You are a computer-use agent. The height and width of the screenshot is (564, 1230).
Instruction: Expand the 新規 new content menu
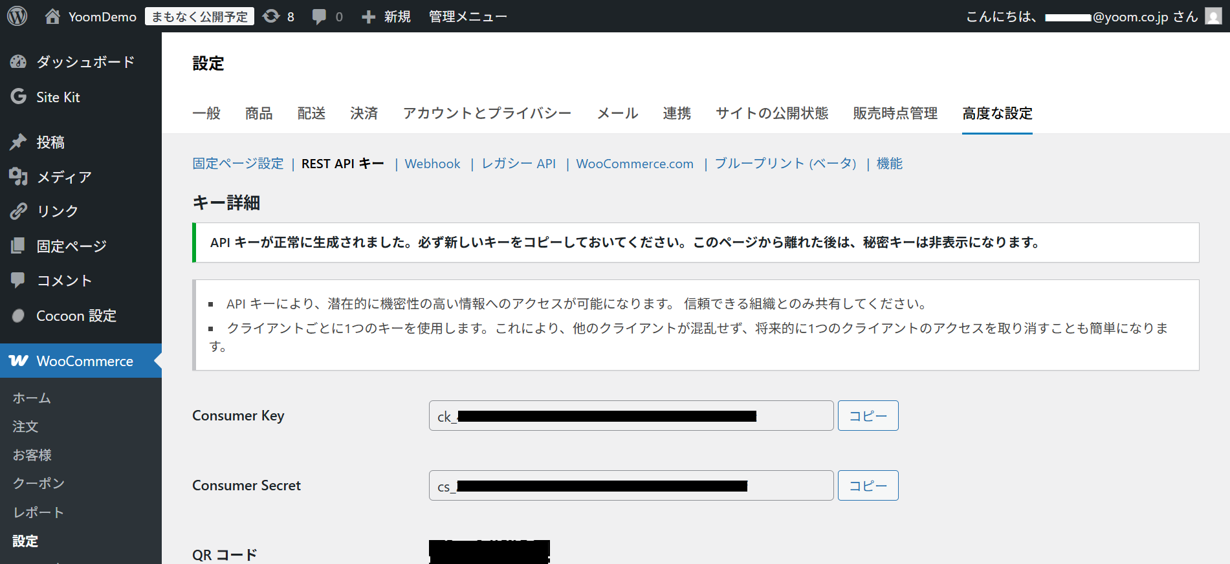coord(386,16)
